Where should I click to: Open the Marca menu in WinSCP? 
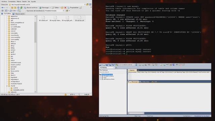(19, 1)
